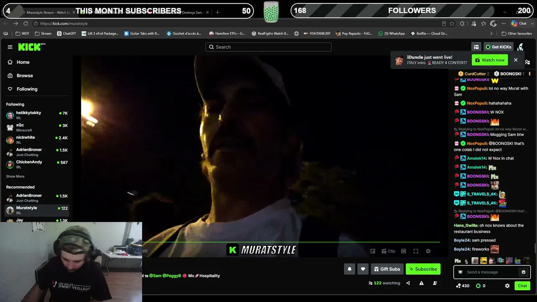This screenshot has width=537, height=302.
Task: Open Other favourites folder
Action: [516, 34]
